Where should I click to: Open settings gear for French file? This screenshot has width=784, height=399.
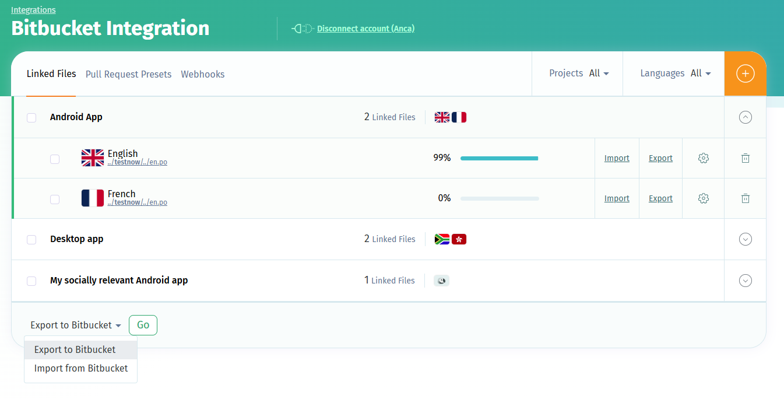pos(703,198)
